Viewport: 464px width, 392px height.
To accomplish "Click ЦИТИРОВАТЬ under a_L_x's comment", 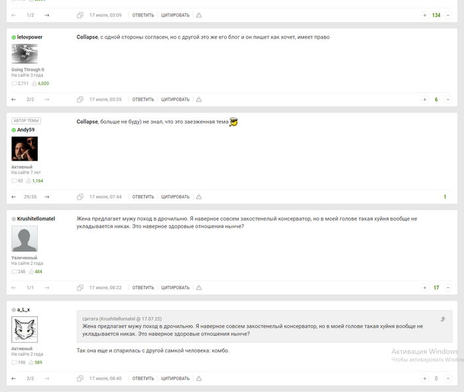I will point(175,378).
